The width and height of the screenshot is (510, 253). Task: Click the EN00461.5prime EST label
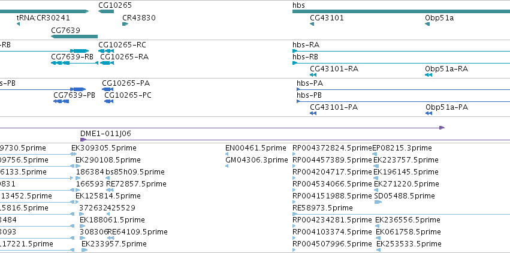click(x=256, y=148)
